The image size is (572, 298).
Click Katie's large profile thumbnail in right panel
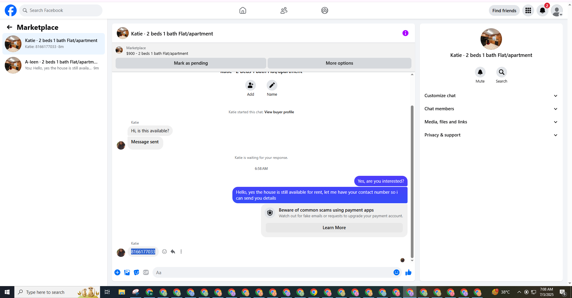coord(491,39)
